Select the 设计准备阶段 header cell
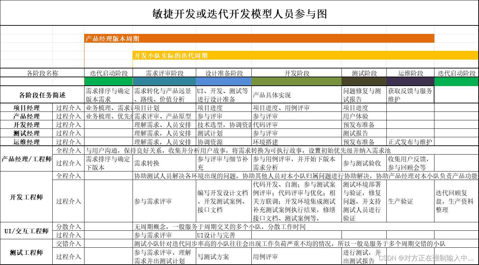Viewport: 479px width, 265px height. [224, 73]
